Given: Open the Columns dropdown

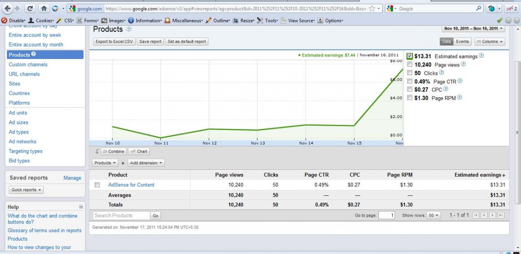Looking at the screenshot, I should [x=490, y=42].
